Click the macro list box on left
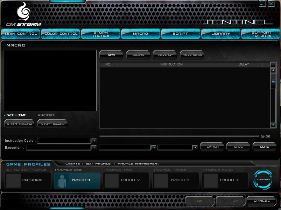The image size is (281, 210). 50,80
